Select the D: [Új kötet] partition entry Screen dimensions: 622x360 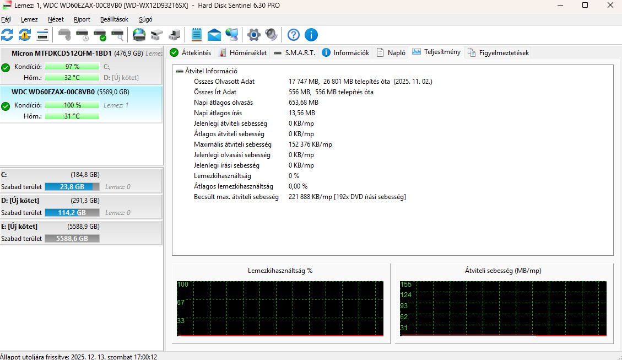click(x=81, y=206)
